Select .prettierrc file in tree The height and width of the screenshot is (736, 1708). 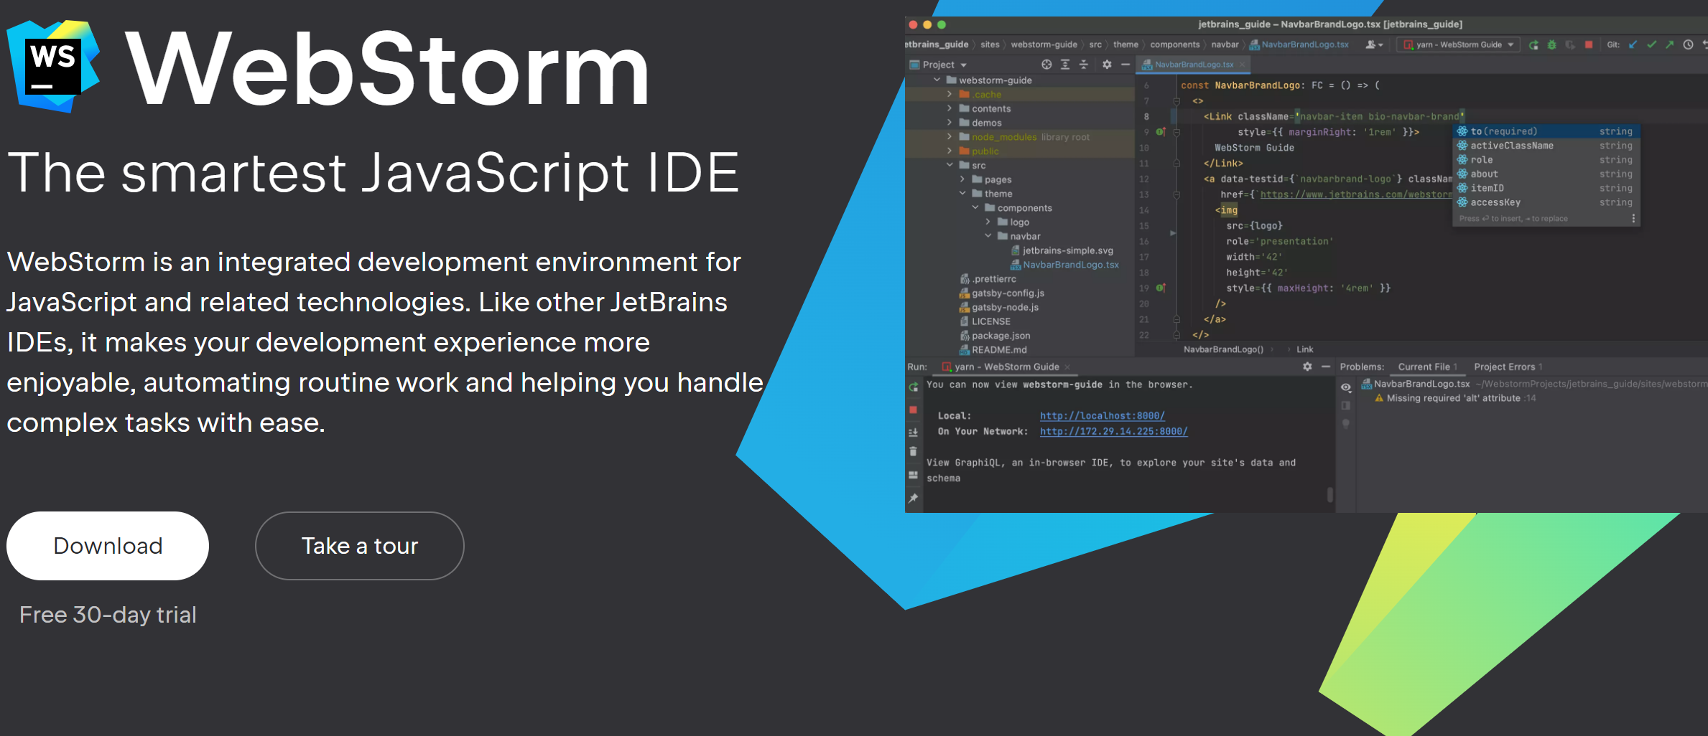click(988, 279)
